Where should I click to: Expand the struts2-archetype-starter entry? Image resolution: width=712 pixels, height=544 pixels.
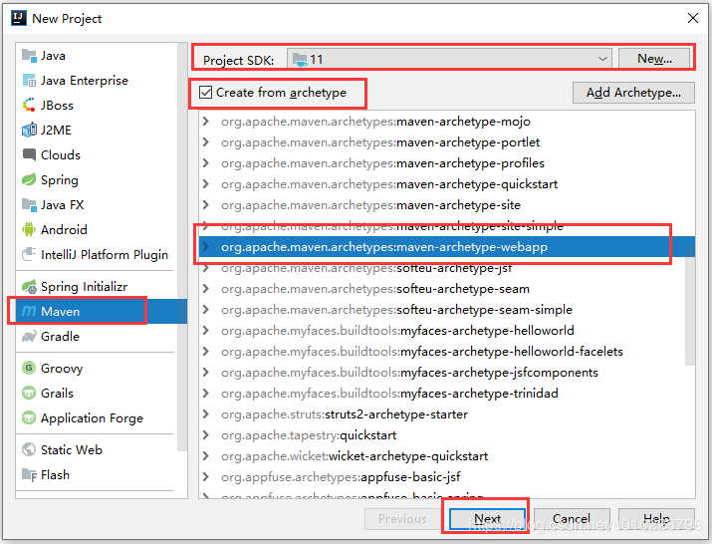pyautogui.click(x=206, y=414)
